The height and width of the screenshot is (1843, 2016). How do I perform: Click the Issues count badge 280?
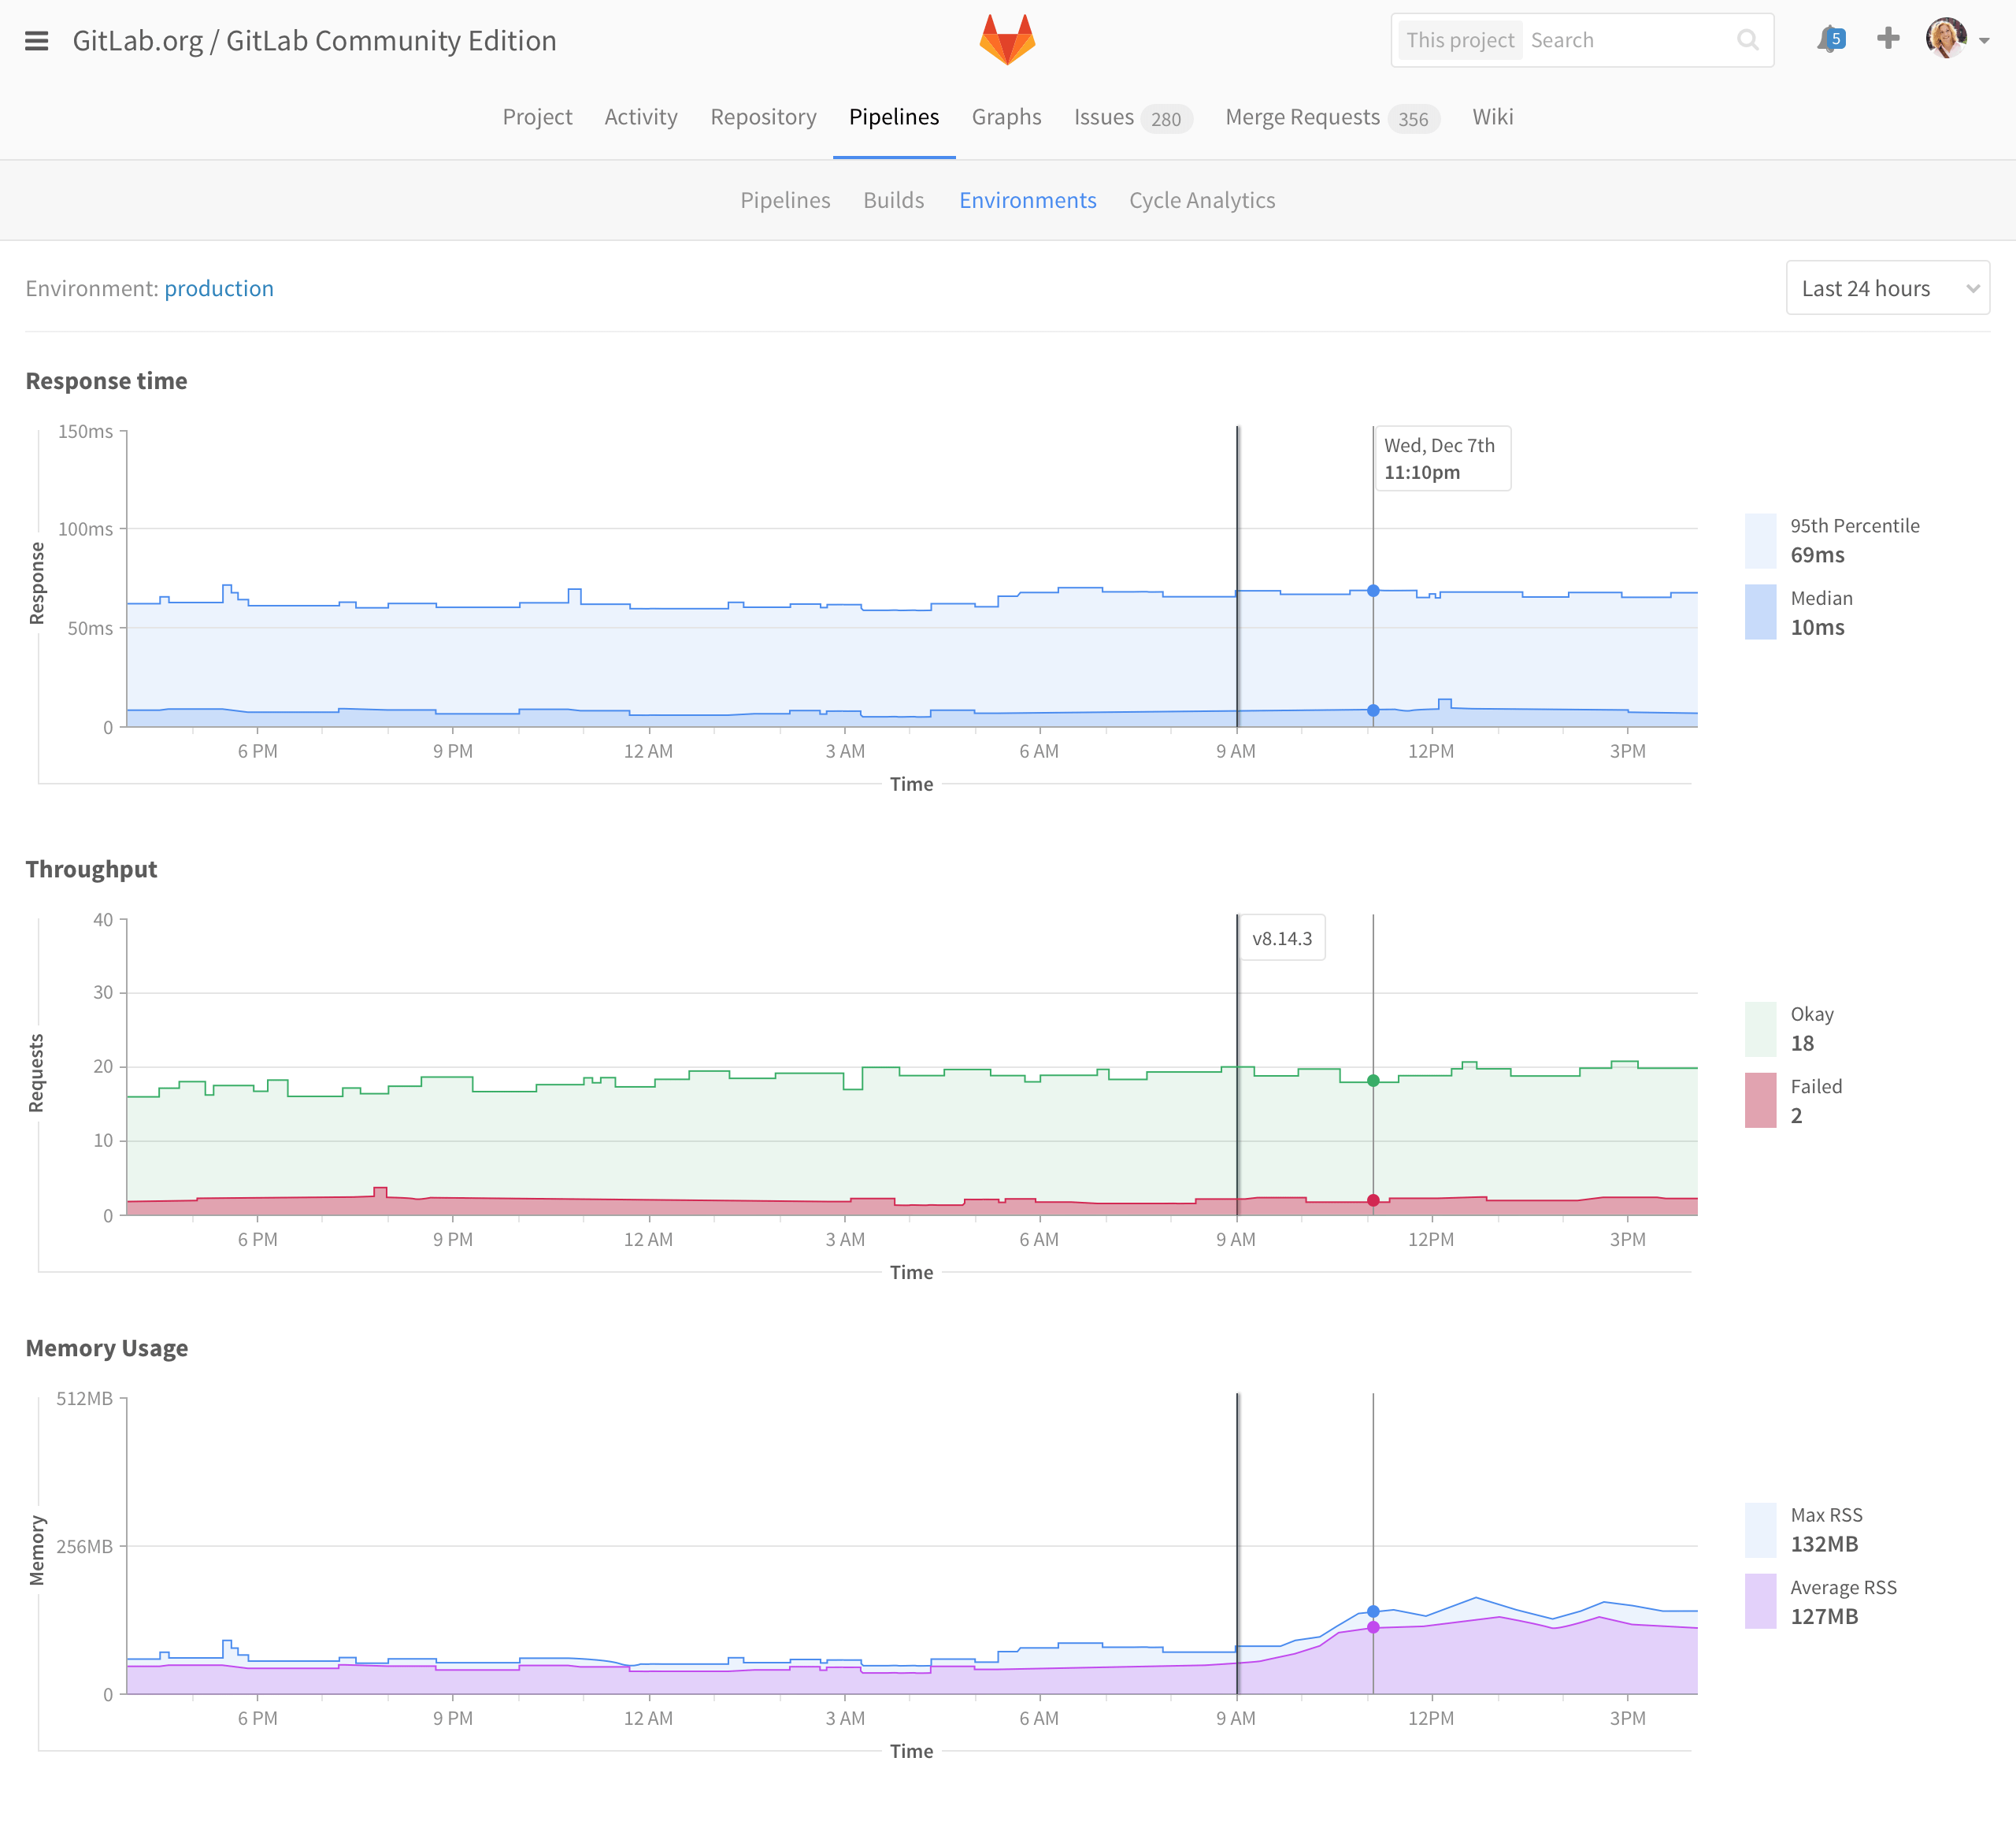pyautogui.click(x=1166, y=119)
